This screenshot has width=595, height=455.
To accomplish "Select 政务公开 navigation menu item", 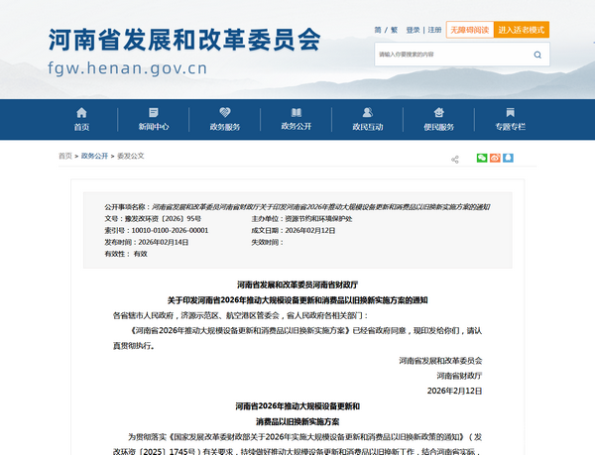I will click(297, 119).
